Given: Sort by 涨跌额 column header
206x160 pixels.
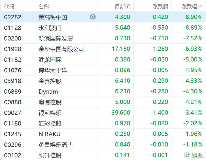Looking at the screenshot, I should tap(160, 6).
